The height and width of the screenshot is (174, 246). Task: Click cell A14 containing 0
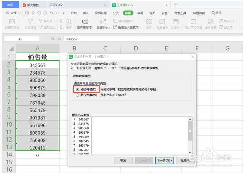pyautogui.click(x=37, y=155)
